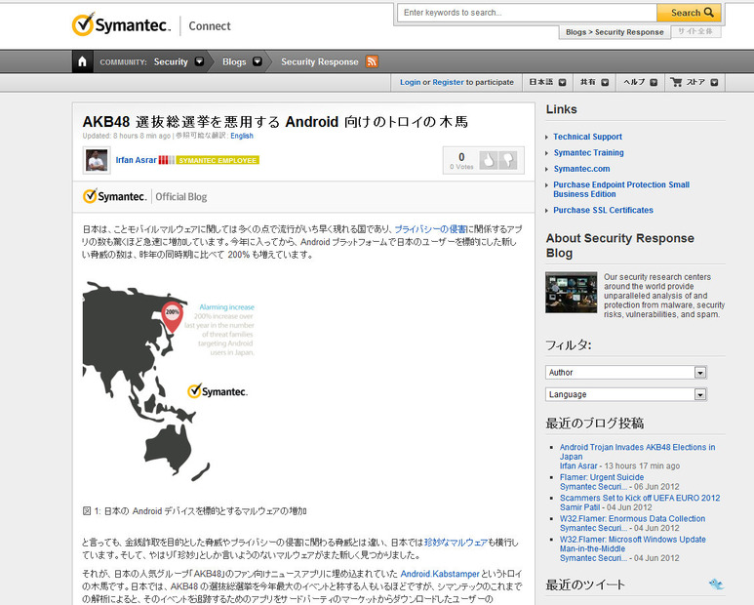Open the 日本語 language dropdown
The width and height of the screenshot is (754, 605).
547,82
